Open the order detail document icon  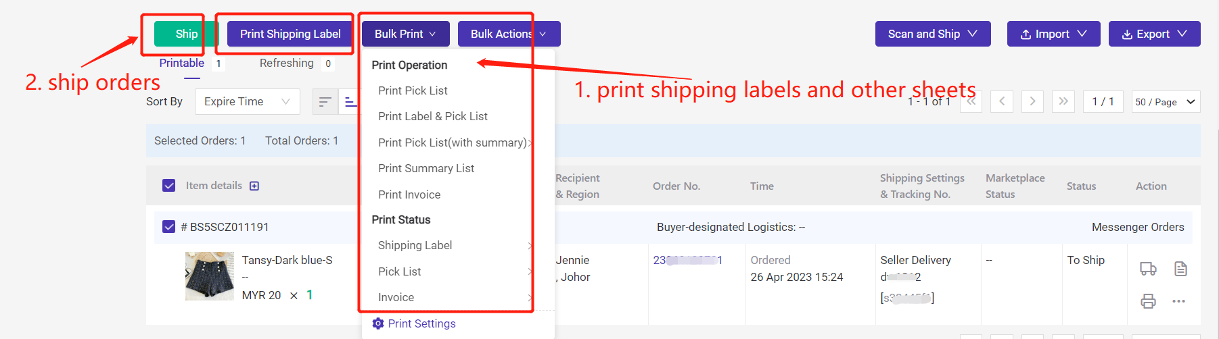coord(1180,269)
